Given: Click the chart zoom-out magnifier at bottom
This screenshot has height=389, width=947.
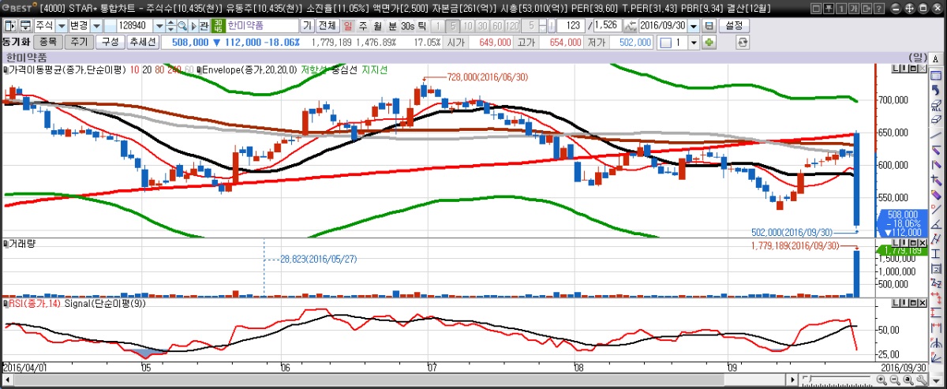Looking at the screenshot, I should tap(896, 380).
